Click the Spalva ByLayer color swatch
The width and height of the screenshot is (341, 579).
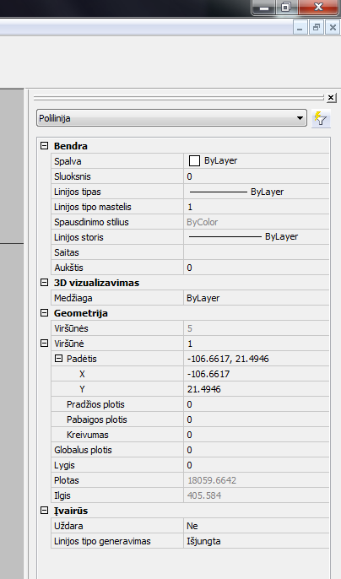click(x=194, y=161)
